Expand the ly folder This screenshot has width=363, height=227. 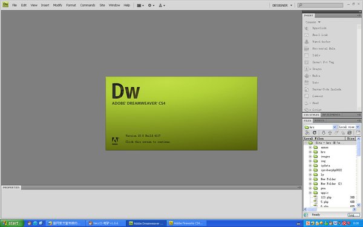[310, 175]
